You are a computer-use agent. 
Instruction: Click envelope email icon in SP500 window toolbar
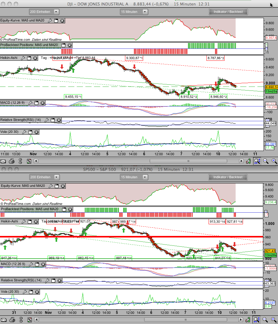(3, 320)
